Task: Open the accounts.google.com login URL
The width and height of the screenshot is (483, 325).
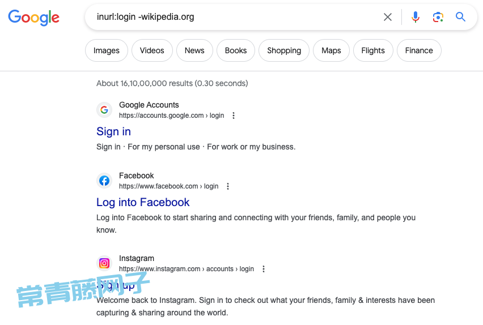Action: point(172,116)
